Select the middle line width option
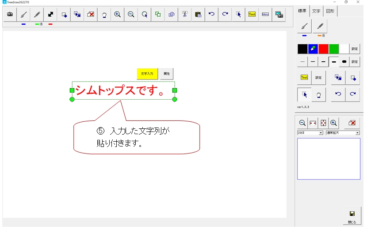This screenshot has width=367, height=229. click(x=324, y=62)
